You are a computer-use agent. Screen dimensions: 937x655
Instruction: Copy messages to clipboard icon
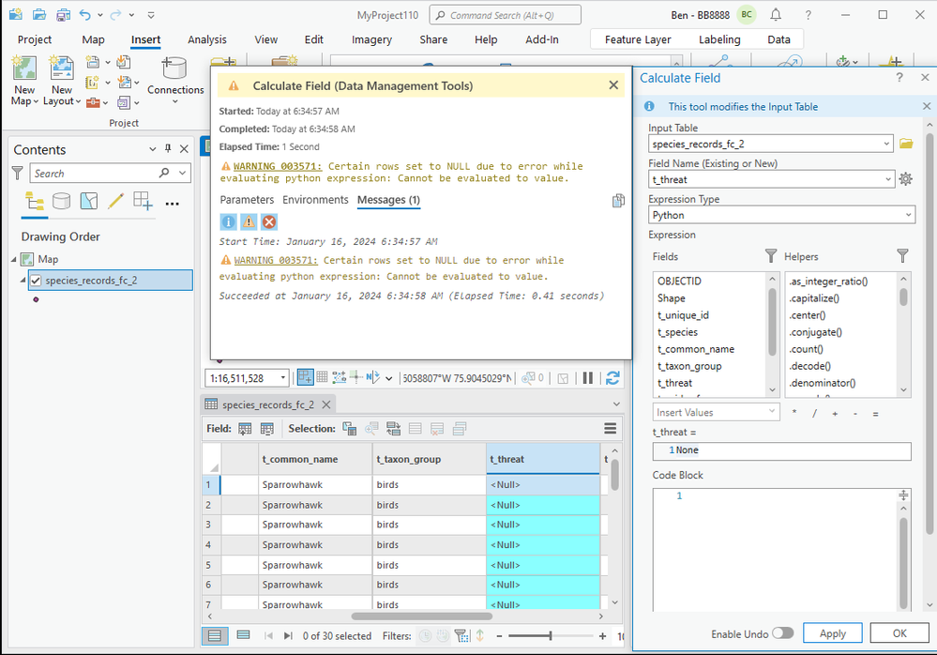coord(618,201)
